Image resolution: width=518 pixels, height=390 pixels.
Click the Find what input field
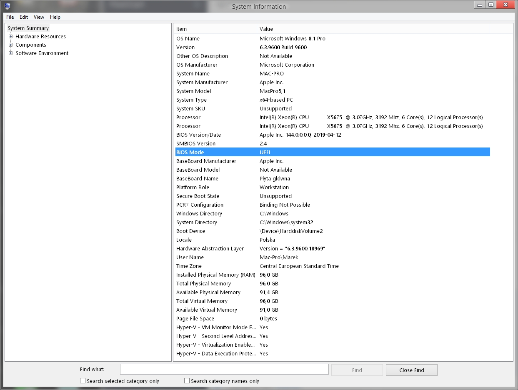click(224, 370)
